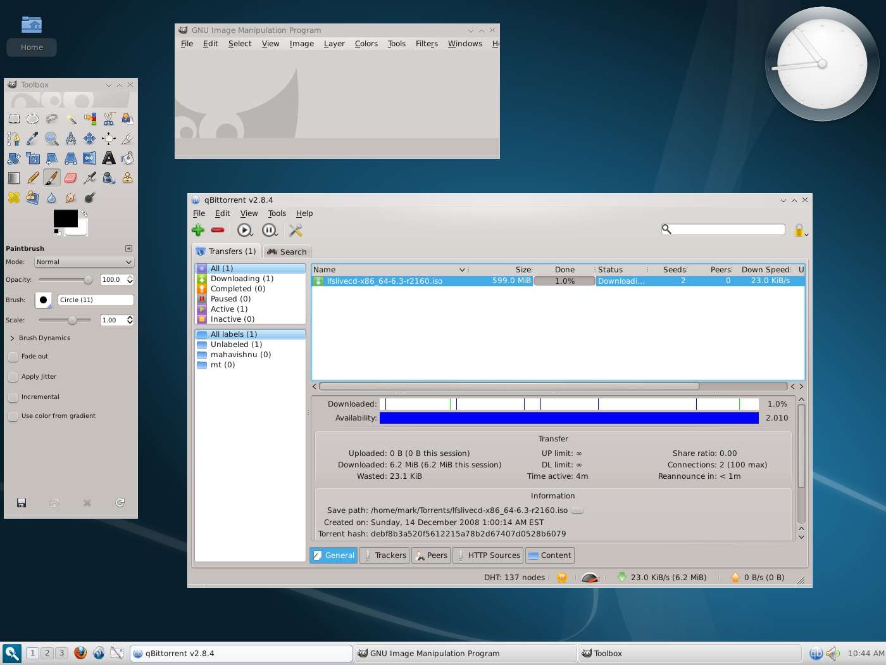Open the pause torrents dropdown button

(x=270, y=230)
